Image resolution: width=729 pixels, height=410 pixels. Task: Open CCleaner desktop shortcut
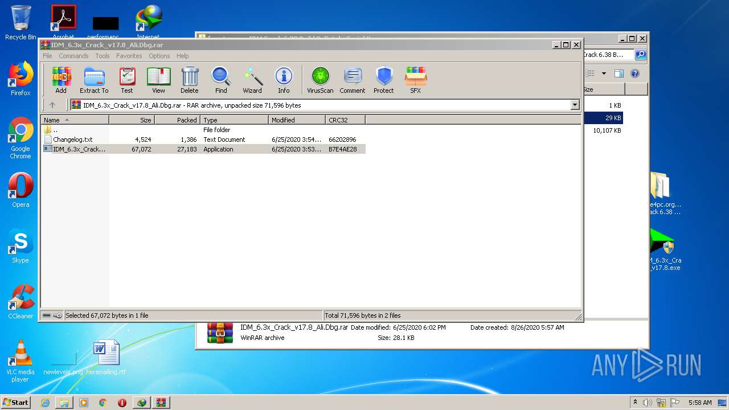pos(21,302)
